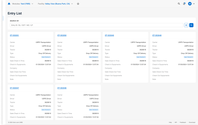Select USPS Transportation carrier in ET-353047
Image resolution: width=198 pixels, height=125 pixels.
tap(43, 95)
